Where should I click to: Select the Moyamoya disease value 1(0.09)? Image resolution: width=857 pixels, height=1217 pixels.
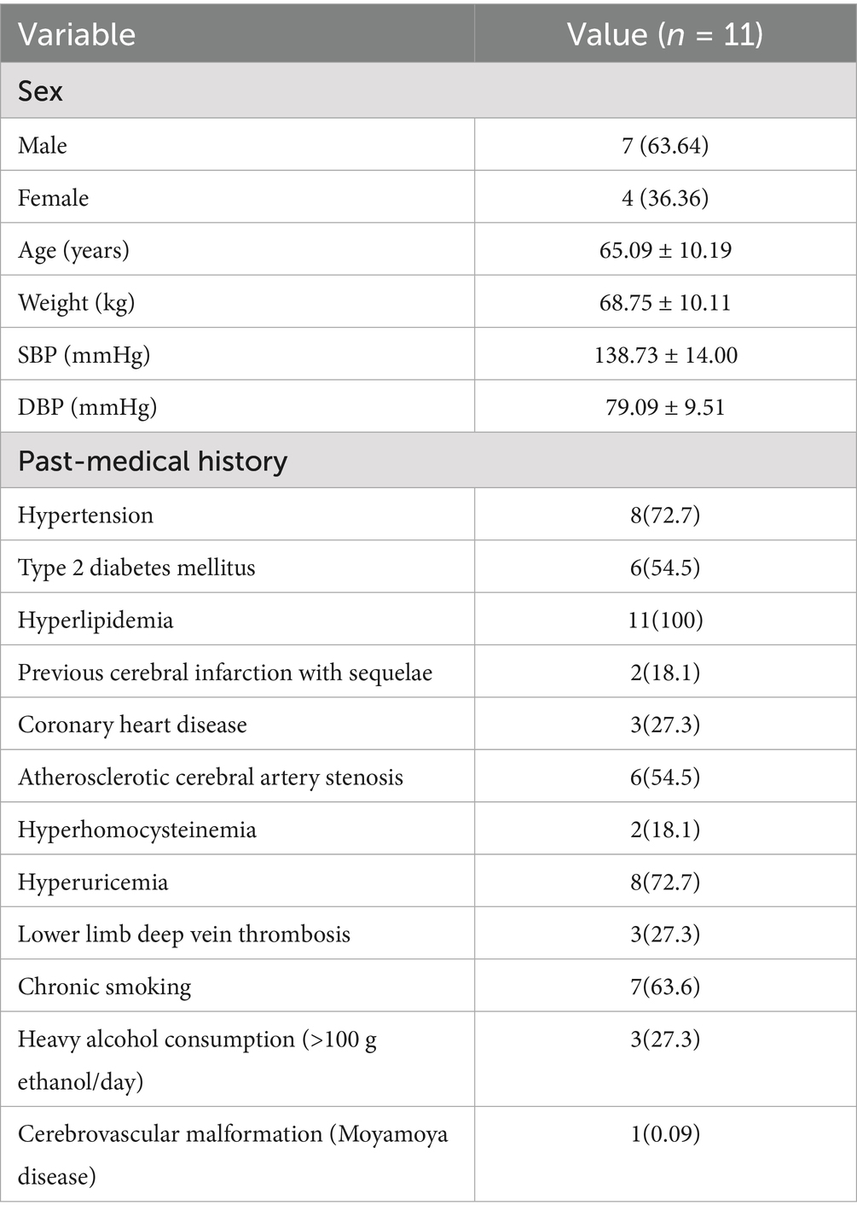click(665, 1134)
